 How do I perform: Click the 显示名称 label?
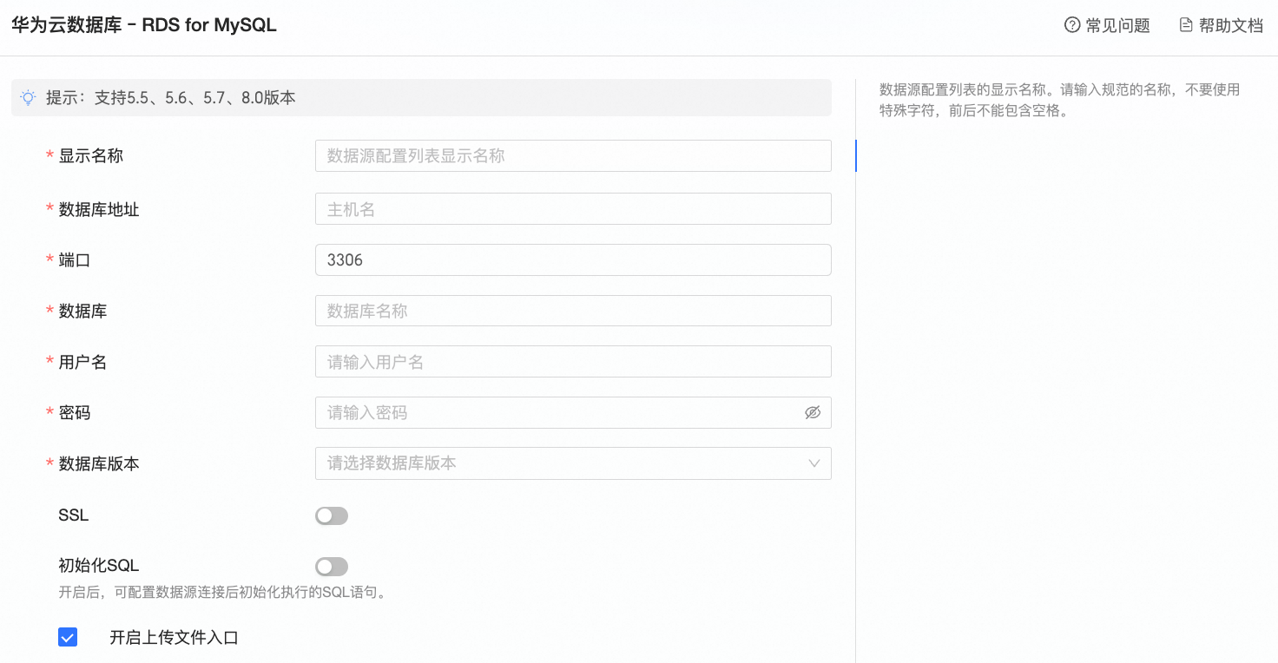(x=90, y=156)
